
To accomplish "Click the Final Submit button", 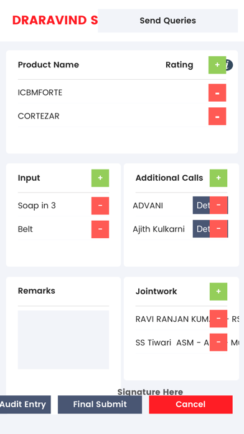I will coord(100,405).
